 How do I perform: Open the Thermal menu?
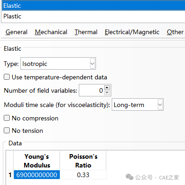click(x=86, y=32)
